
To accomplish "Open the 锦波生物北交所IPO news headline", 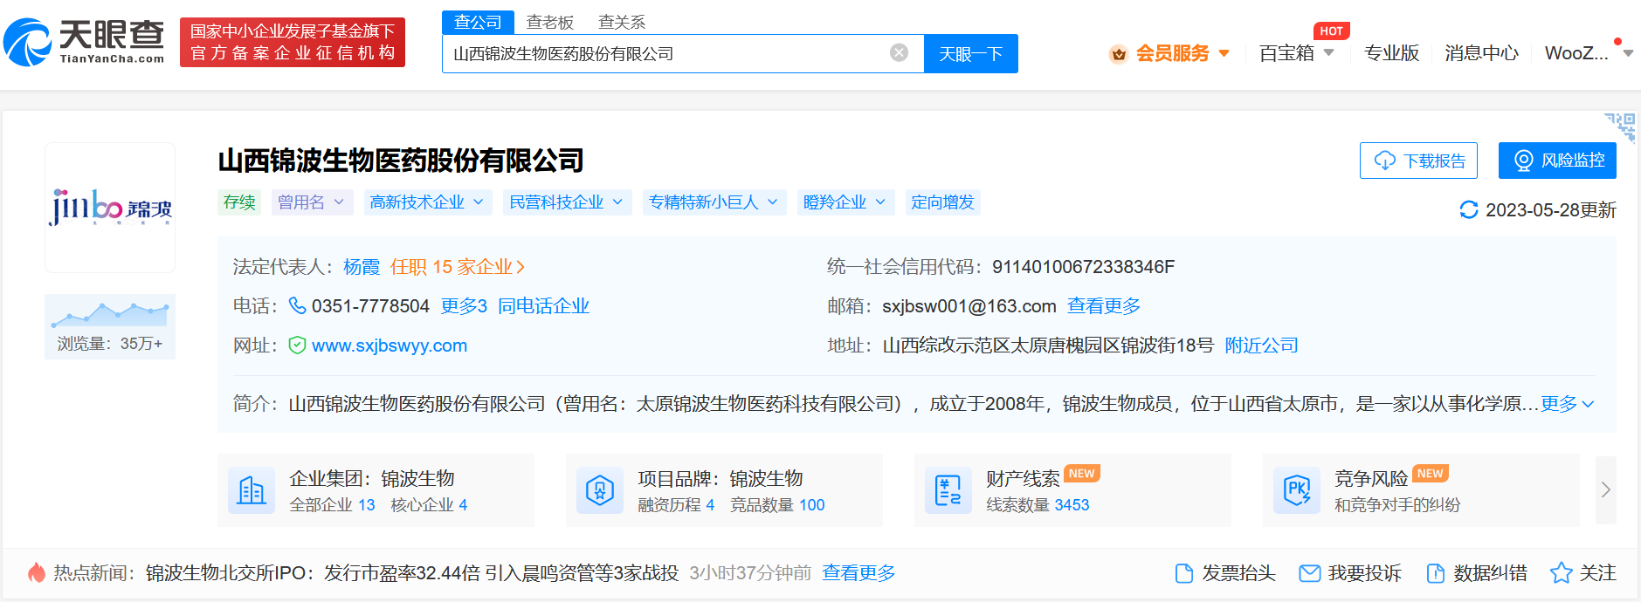I will pos(412,573).
